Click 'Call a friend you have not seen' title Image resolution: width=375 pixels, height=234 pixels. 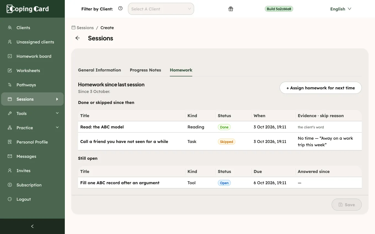124,142
